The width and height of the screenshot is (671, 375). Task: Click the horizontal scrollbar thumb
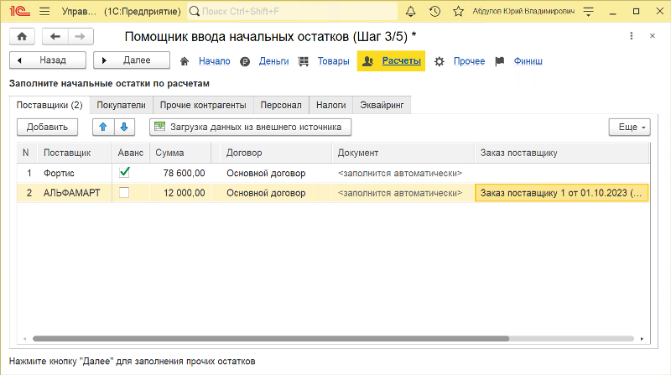[x=271, y=339]
